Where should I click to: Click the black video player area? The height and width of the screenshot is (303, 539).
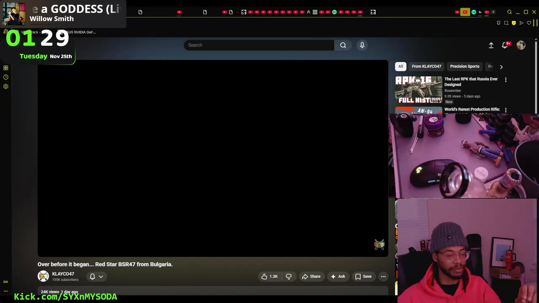213,158
